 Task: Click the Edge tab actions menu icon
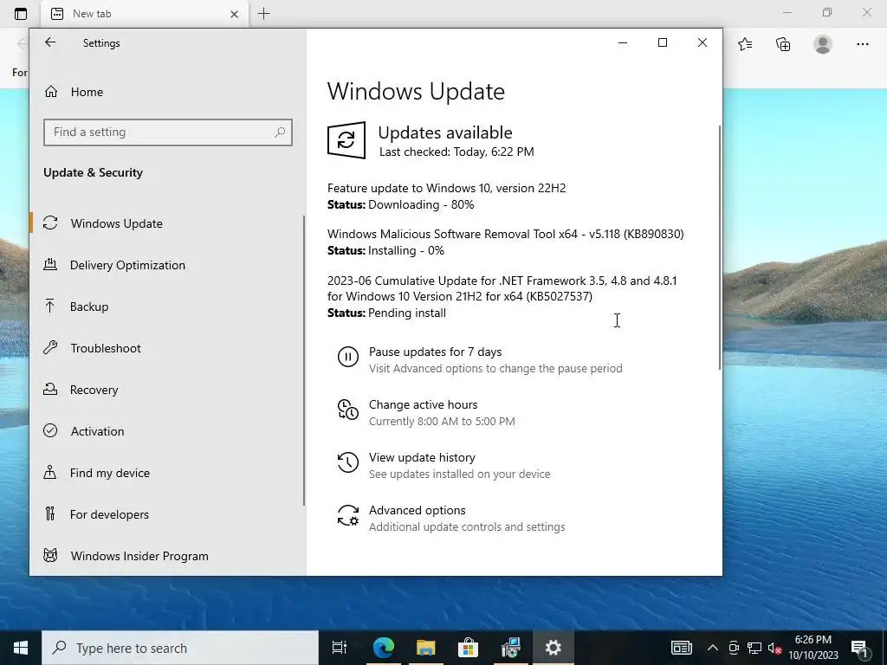click(21, 14)
